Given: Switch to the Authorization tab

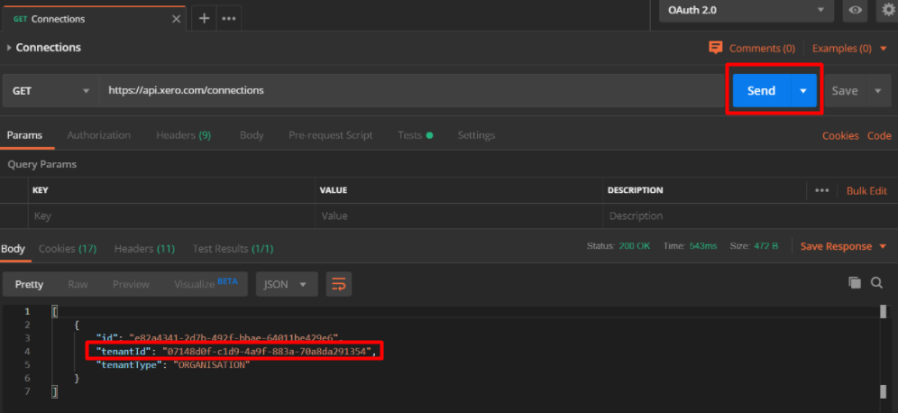Looking at the screenshot, I should tap(98, 135).
